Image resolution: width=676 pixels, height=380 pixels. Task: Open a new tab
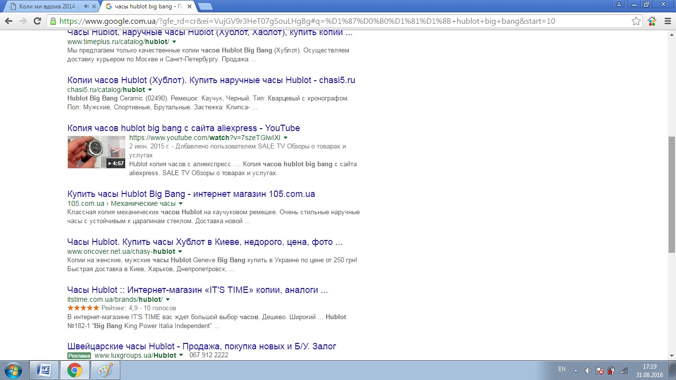coord(205,6)
